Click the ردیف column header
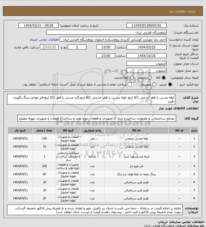This screenshot has height=227, width=206. (x=194, y=130)
